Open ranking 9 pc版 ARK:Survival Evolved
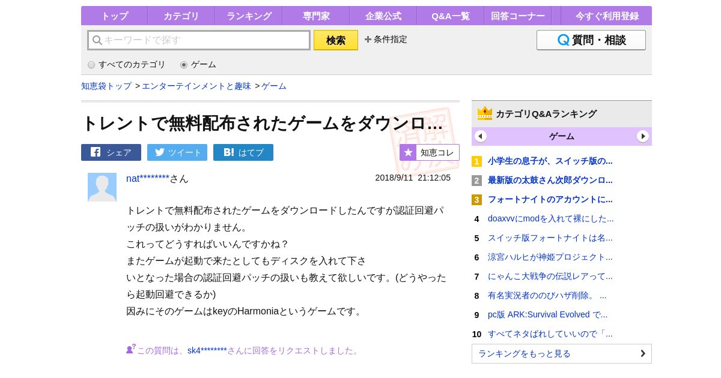 tap(548, 314)
